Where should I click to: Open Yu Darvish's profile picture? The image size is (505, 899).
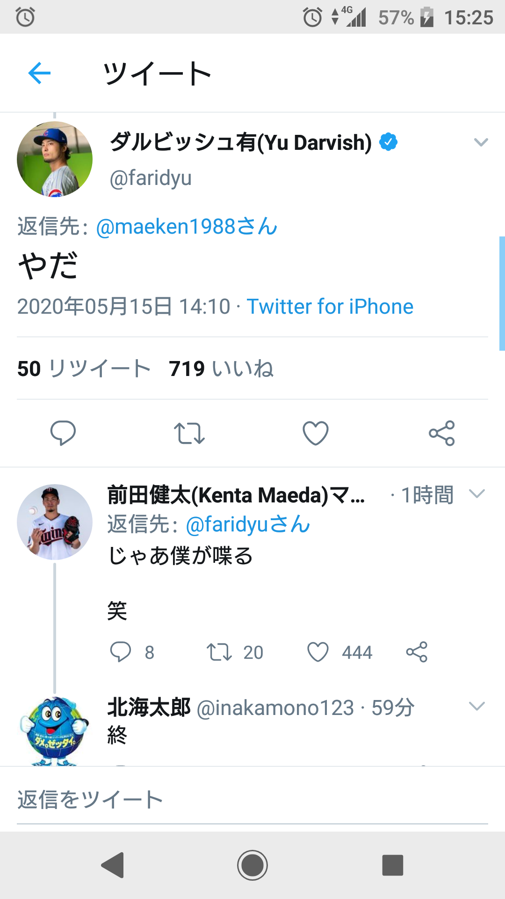point(55,159)
